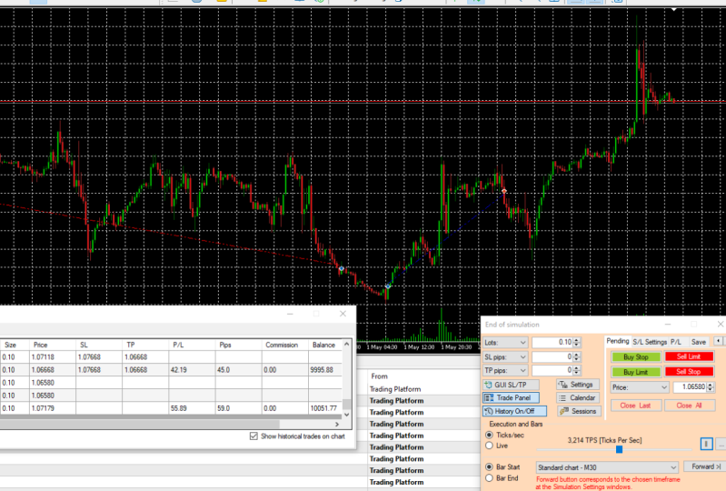This screenshot has height=491, width=726.
Task: Click the ellipsis button beside pause
Action: (721, 444)
